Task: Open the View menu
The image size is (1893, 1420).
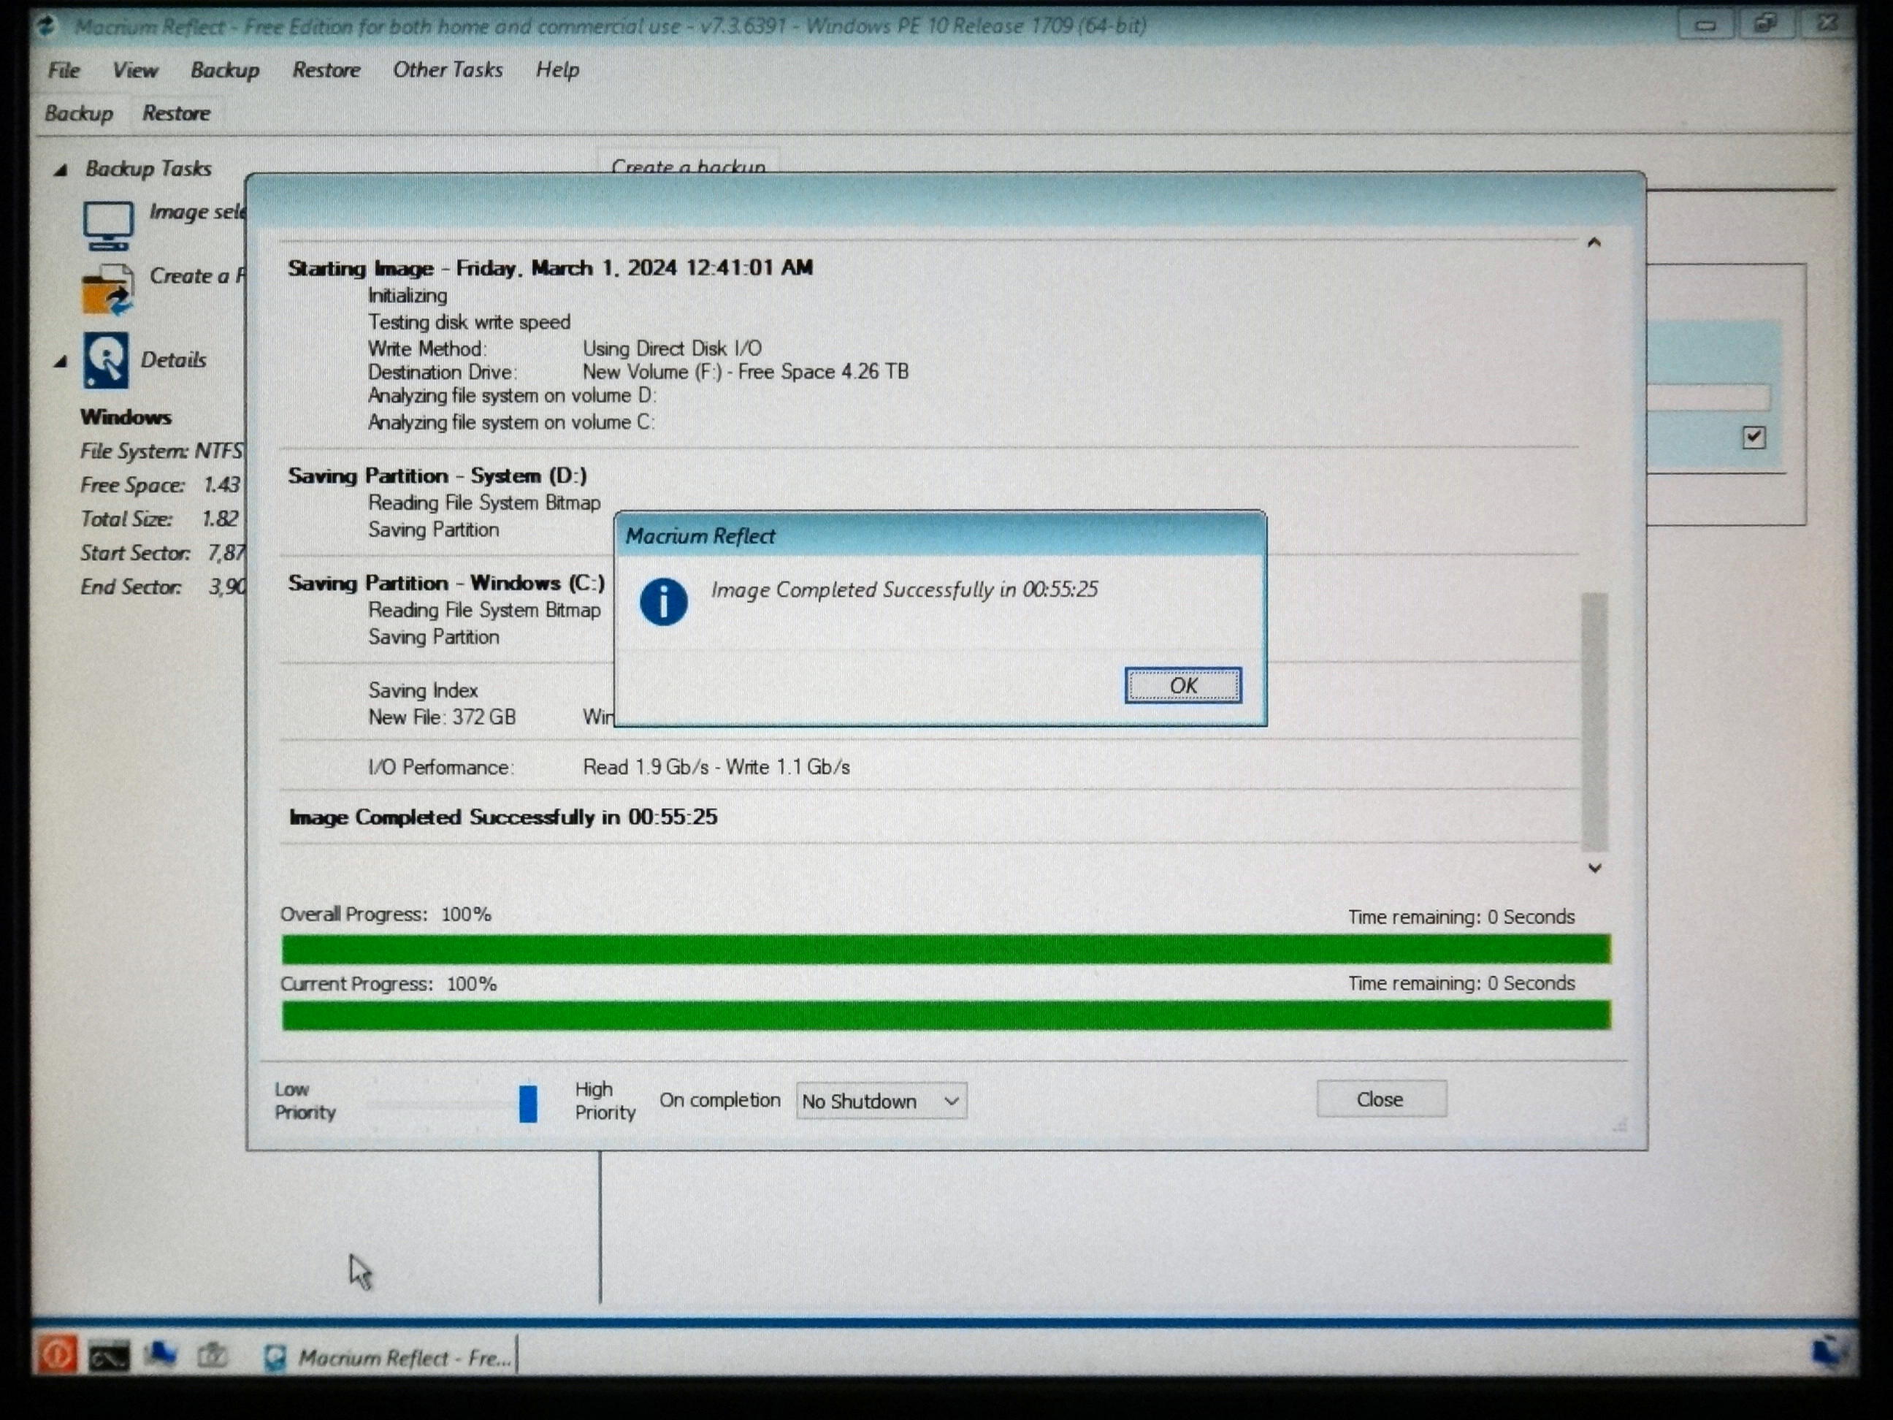Action: (x=135, y=70)
